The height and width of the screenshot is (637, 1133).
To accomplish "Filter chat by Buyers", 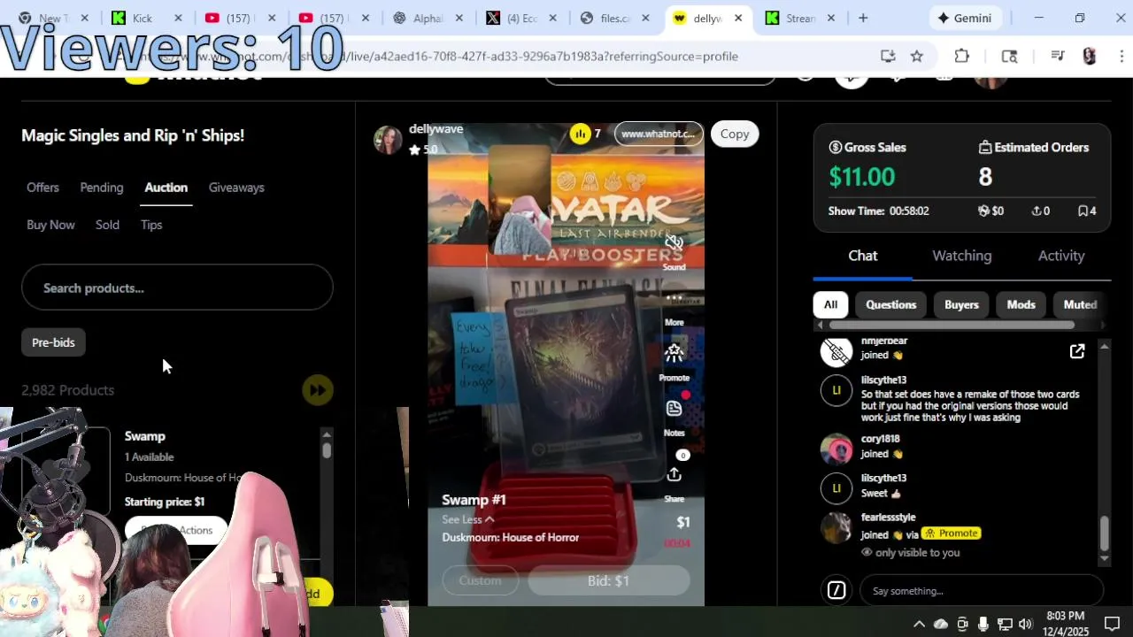I will point(961,304).
